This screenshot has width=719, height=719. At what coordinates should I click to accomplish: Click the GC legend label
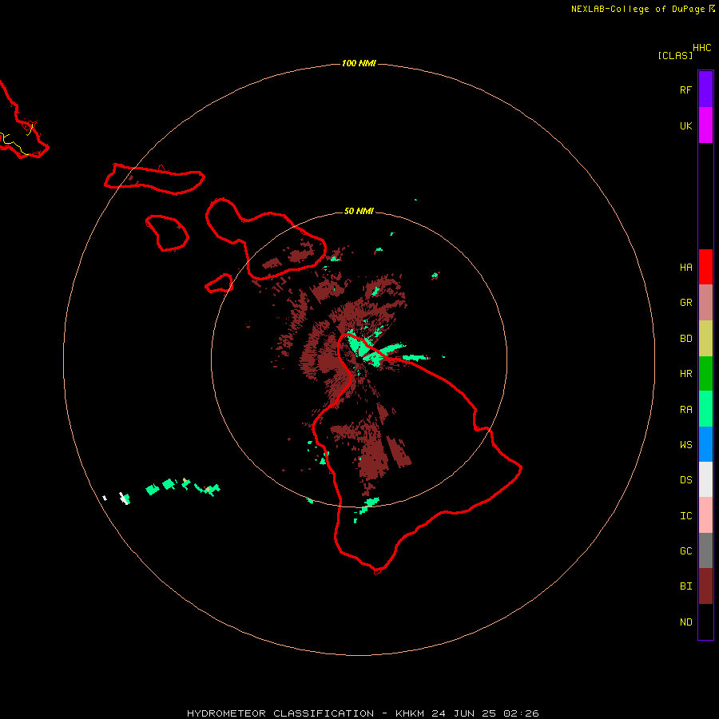coord(685,550)
